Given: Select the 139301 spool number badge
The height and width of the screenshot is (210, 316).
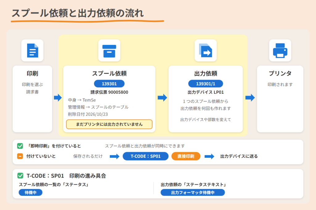Looking at the screenshot, I should [x=109, y=84].
